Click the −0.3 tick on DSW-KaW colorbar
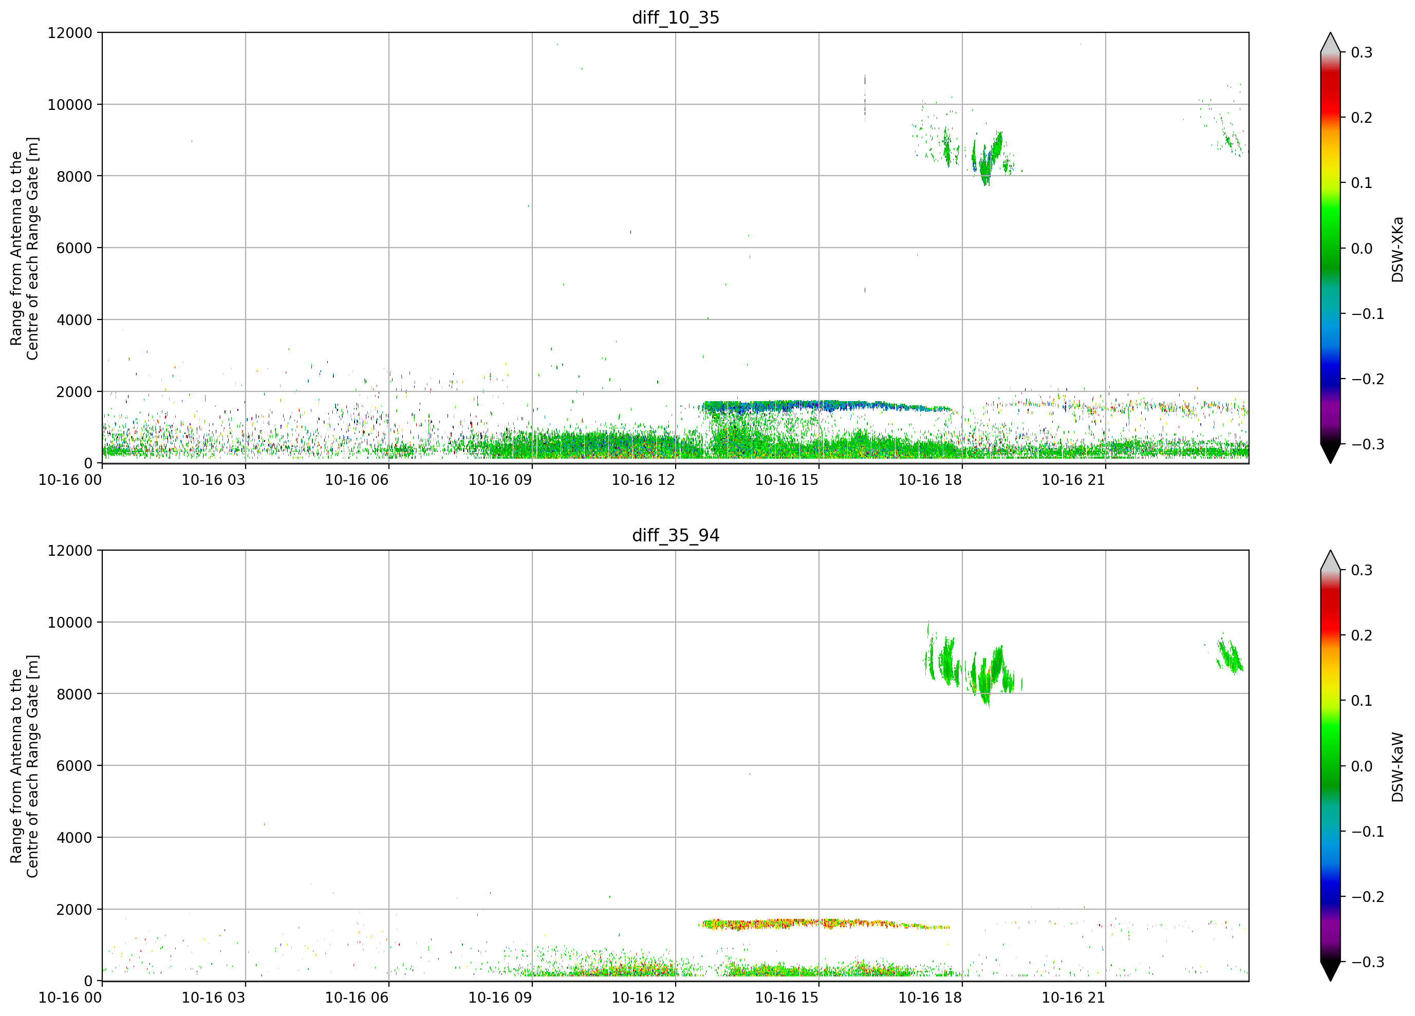 (1368, 962)
